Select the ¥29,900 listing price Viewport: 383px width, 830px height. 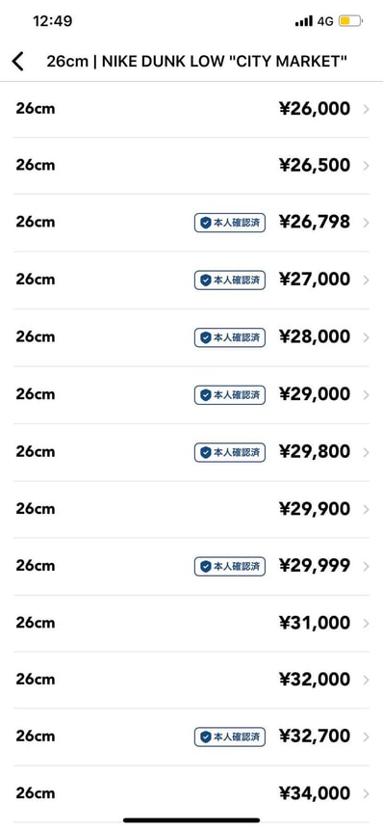click(315, 509)
